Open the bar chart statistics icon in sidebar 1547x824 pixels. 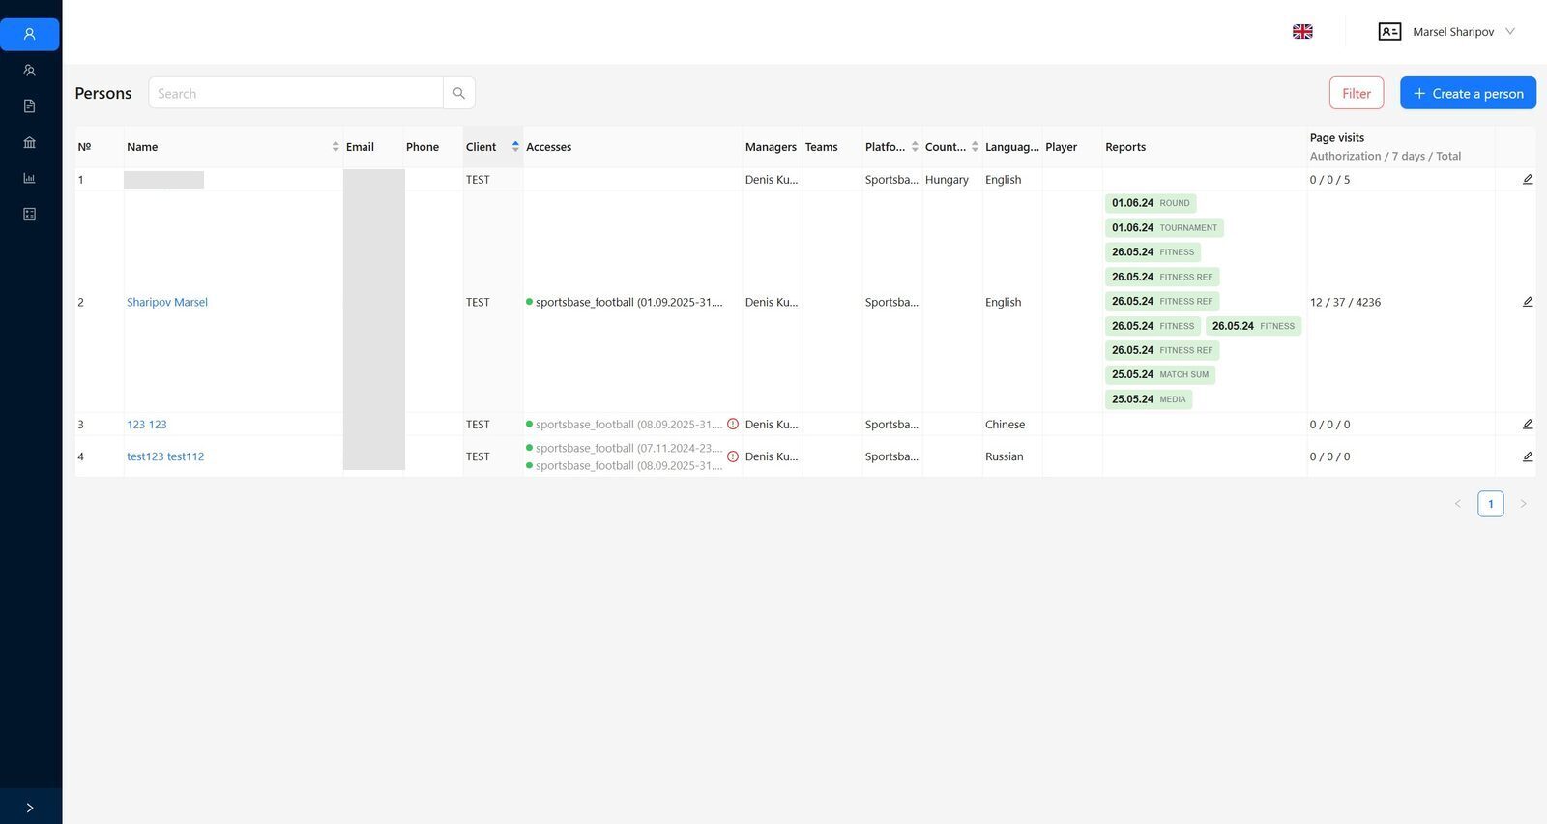[30, 178]
